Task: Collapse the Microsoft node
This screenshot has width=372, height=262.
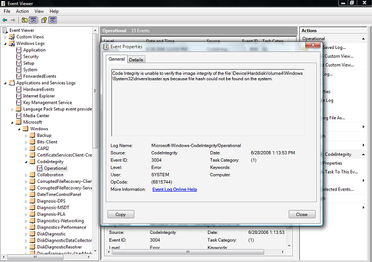Action: [x=12, y=122]
